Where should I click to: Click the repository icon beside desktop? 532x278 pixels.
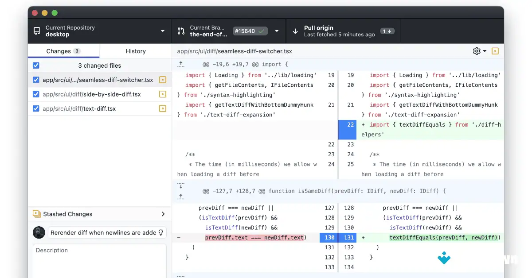(36, 31)
